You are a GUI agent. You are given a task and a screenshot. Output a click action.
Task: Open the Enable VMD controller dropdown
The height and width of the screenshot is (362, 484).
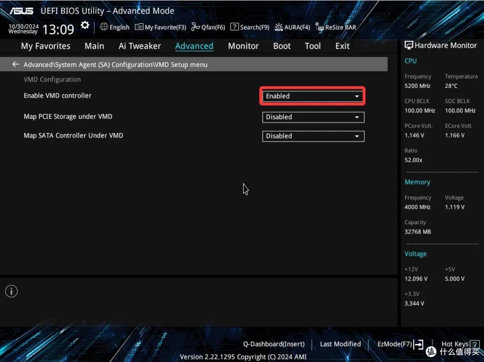click(313, 96)
